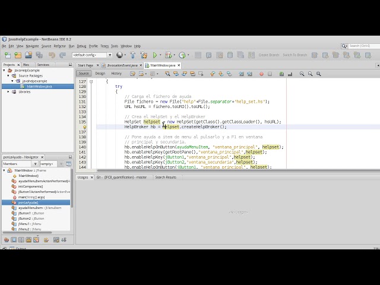Click the New Project toolbar icon
This screenshot has height=285, width=380.
click(18, 55)
